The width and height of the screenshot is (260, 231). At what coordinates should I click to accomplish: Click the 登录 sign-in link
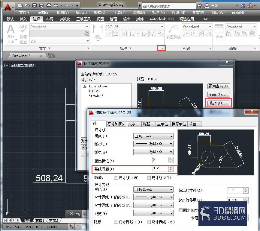coord(214,6)
